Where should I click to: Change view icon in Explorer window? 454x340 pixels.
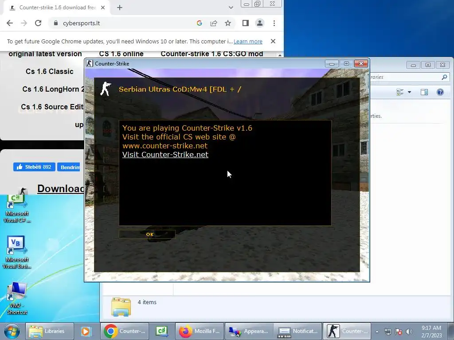pos(400,92)
